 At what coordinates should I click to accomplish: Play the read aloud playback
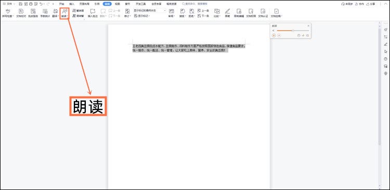pyautogui.click(x=274, y=35)
